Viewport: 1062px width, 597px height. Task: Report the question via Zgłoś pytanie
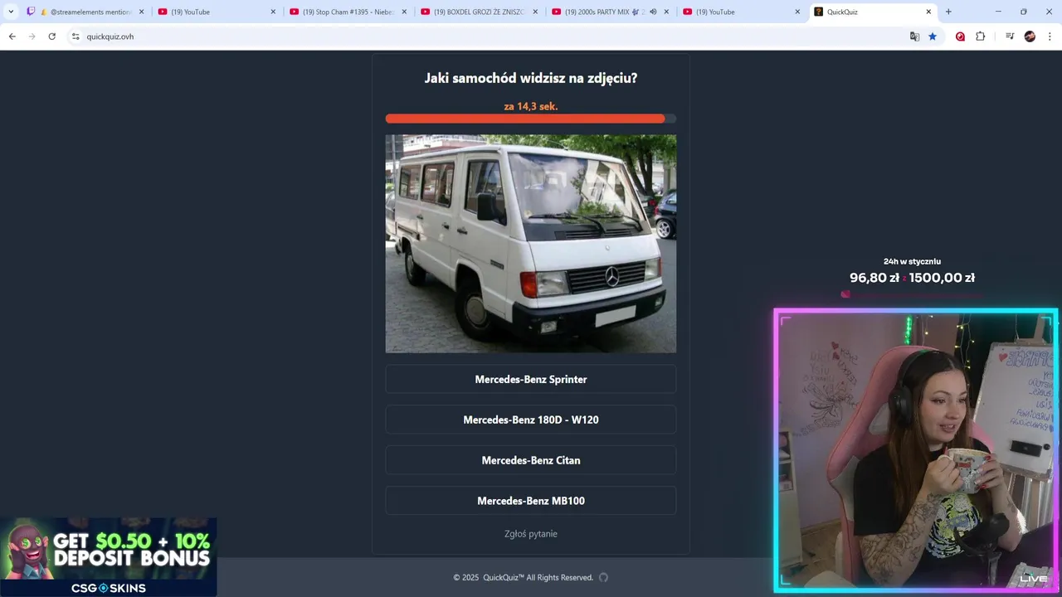[531, 534]
